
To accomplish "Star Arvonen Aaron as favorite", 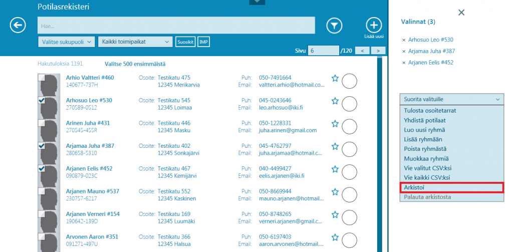I will tap(335, 237).
